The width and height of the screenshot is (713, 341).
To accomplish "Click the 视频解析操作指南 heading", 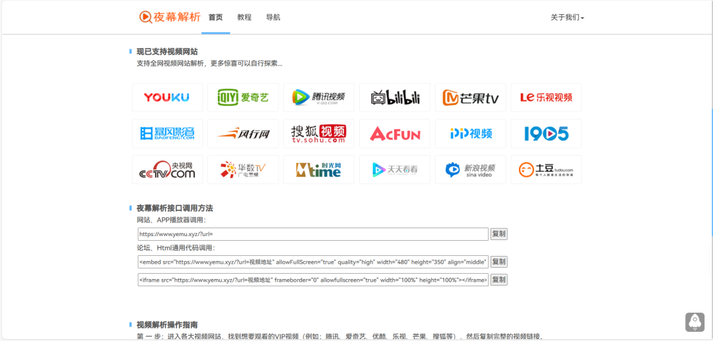I will point(167,325).
